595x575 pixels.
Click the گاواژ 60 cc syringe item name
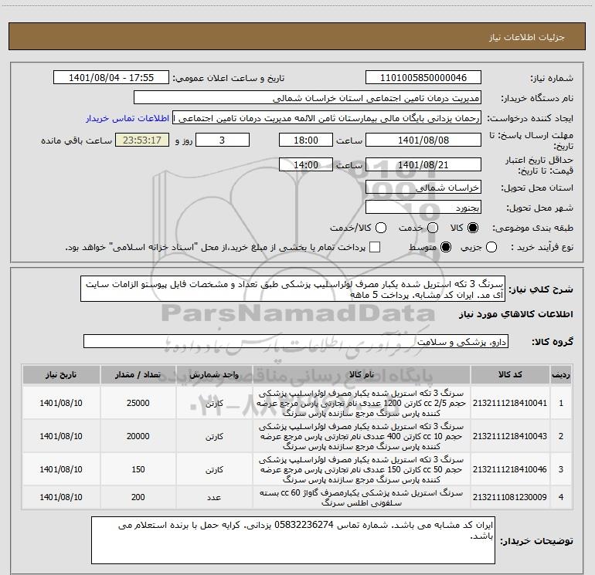[x=361, y=497]
